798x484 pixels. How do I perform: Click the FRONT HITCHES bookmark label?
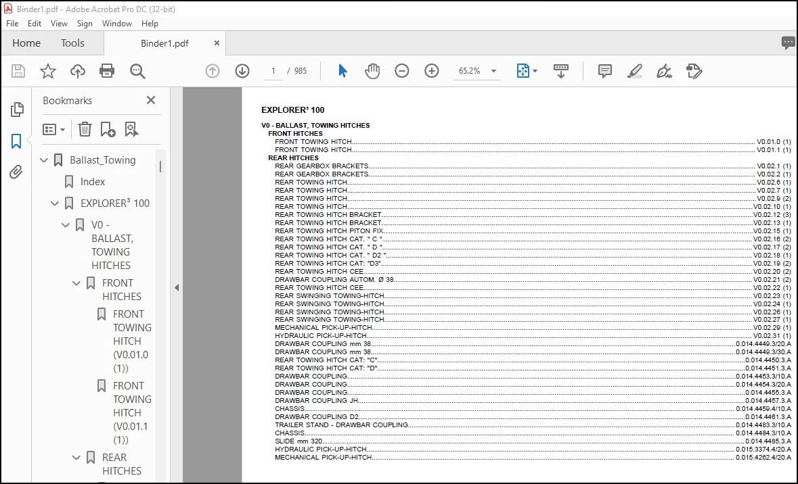[122, 290]
